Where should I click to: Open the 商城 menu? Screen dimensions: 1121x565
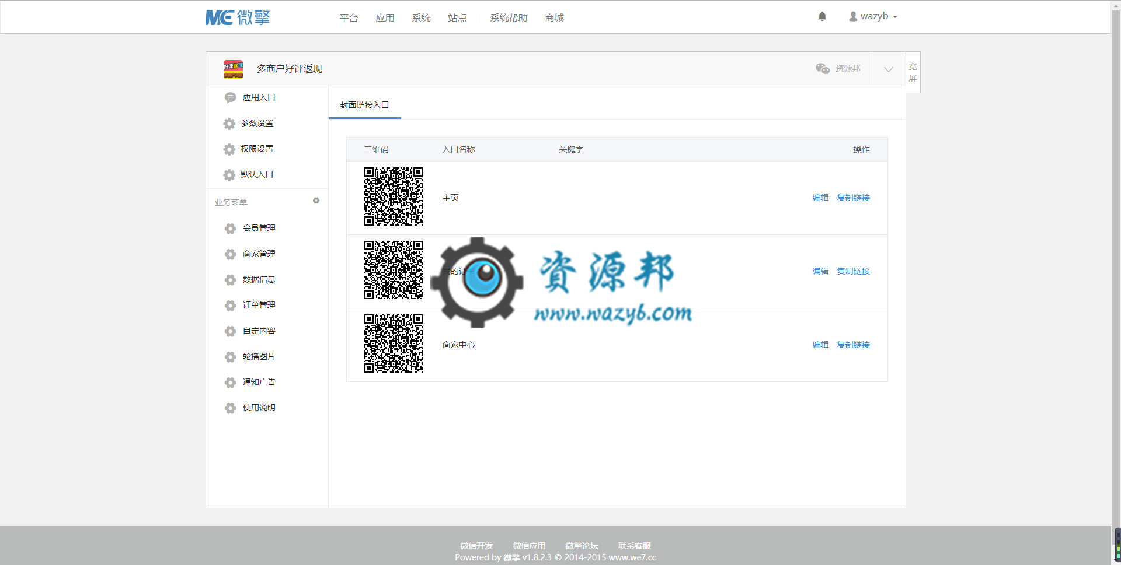pyautogui.click(x=555, y=18)
